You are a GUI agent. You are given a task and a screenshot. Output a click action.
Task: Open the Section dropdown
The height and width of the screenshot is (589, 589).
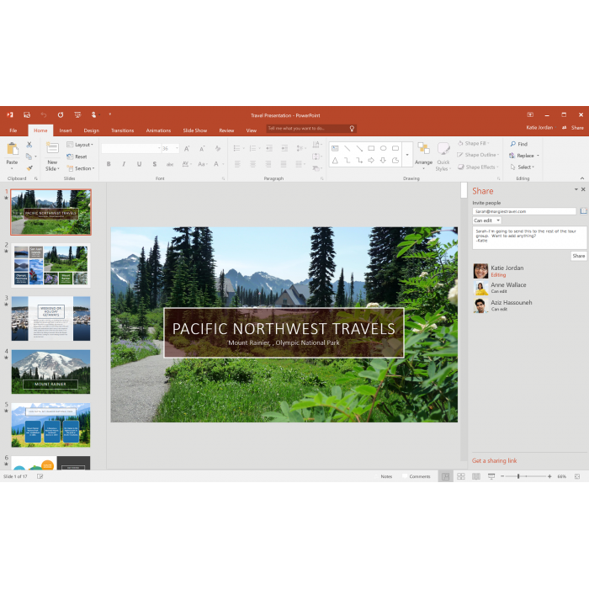(81, 168)
